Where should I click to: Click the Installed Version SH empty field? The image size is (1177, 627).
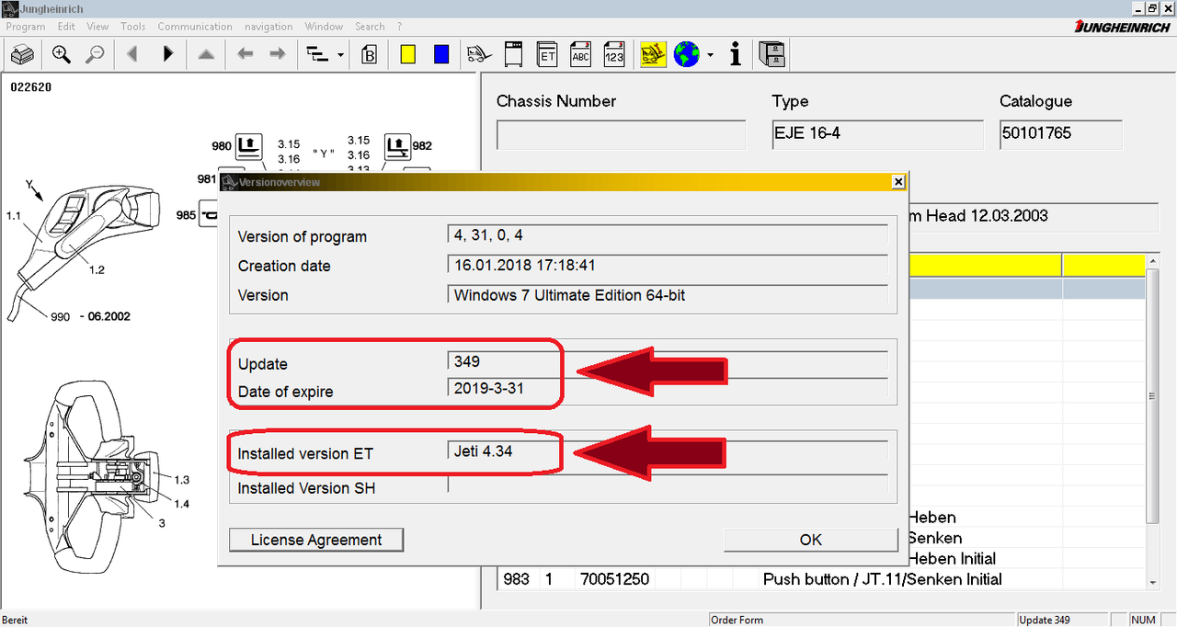(x=667, y=484)
